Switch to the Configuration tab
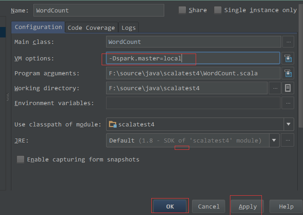The width and height of the screenshot is (303, 215). coord(38,27)
